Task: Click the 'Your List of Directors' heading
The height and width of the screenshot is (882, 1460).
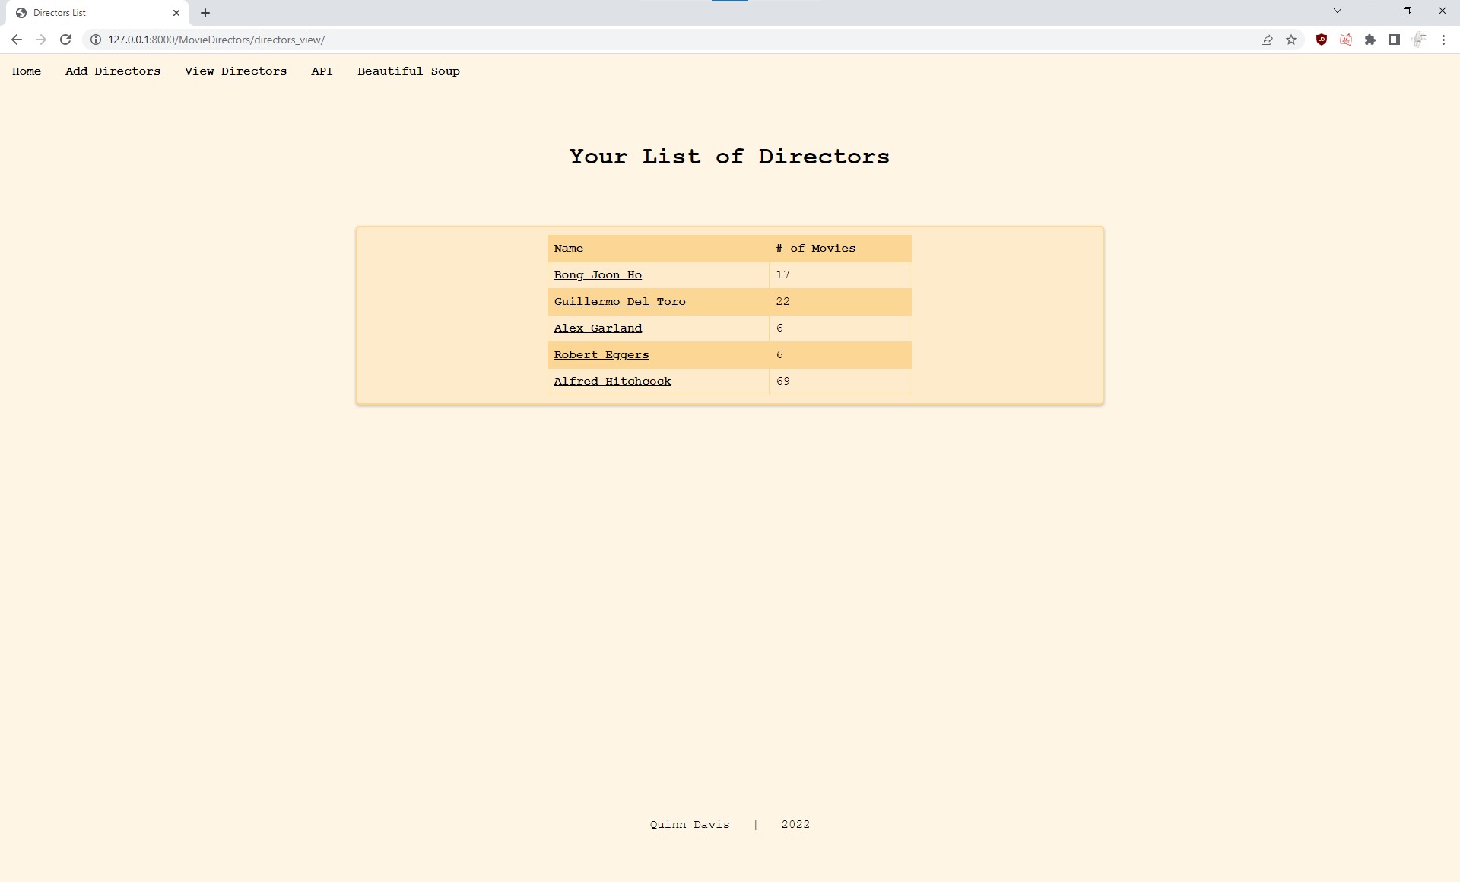Action: (729, 157)
